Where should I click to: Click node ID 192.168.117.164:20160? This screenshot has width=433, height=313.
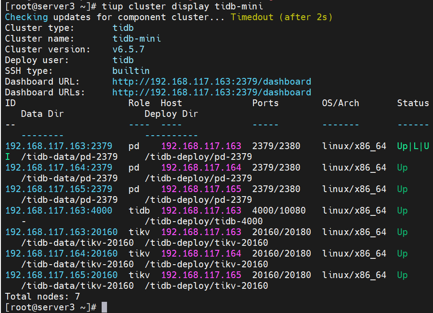click(x=61, y=253)
